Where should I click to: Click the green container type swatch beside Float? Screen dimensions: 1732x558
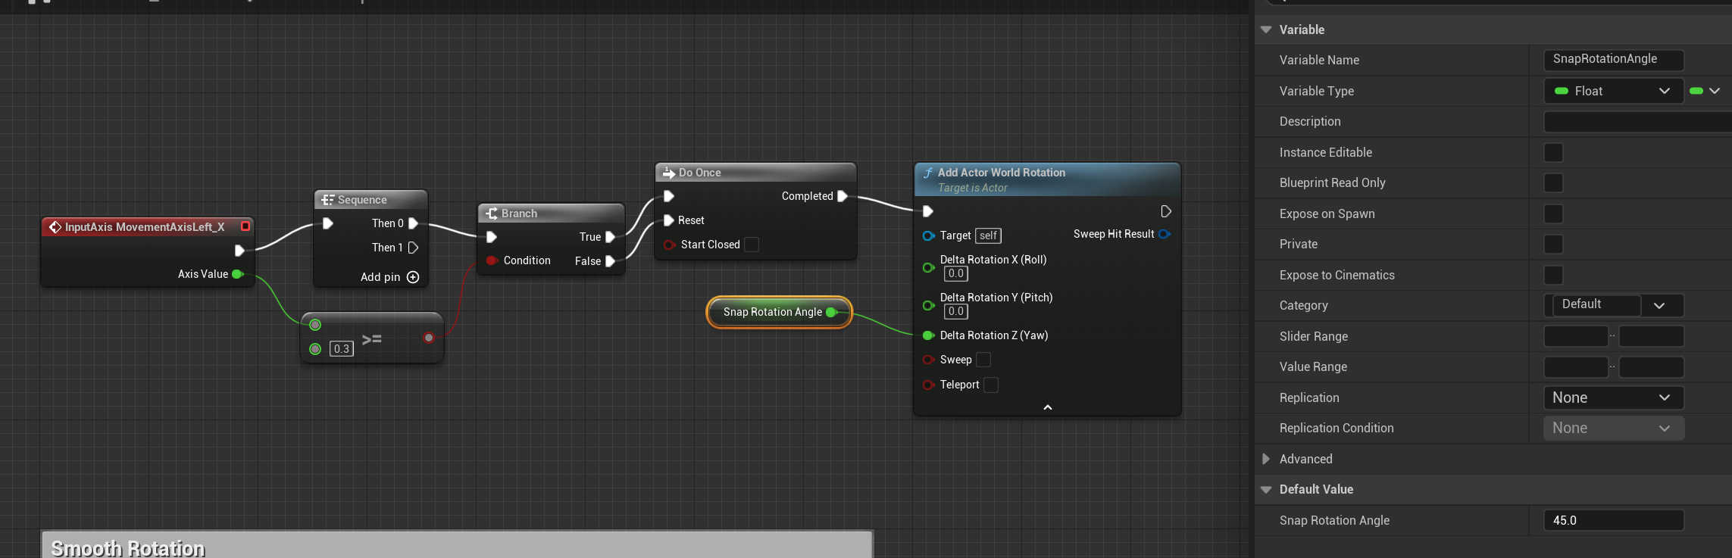1697,91
